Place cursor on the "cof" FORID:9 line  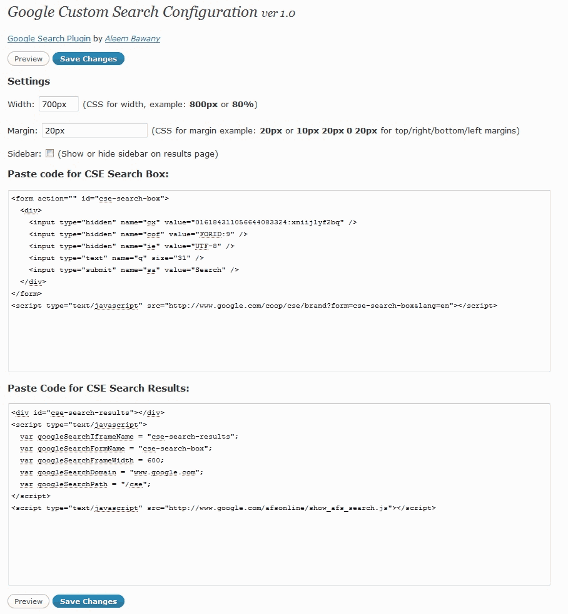(138, 234)
